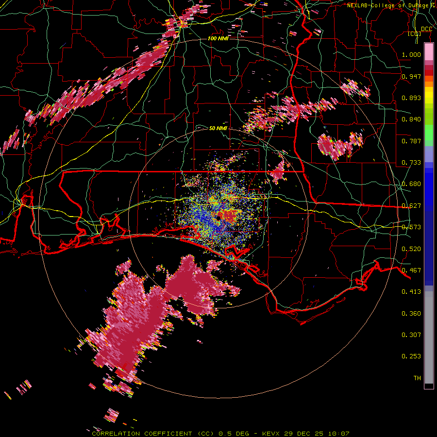437x437 pixels.
Task: Click the TH threshold label in legend
Action: (x=417, y=378)
